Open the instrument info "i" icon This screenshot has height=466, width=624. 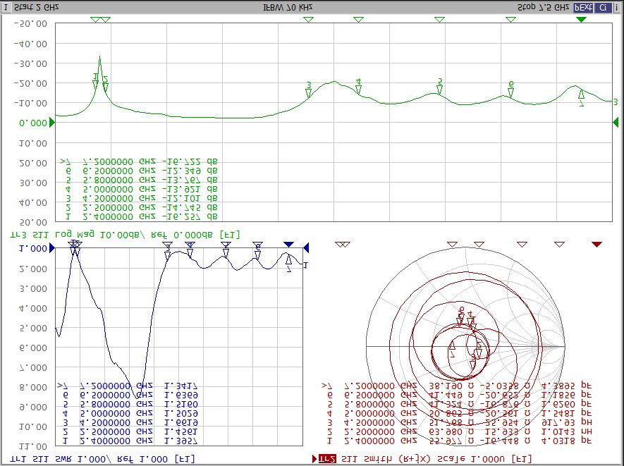pyautogui.click(x=617, y=6)
